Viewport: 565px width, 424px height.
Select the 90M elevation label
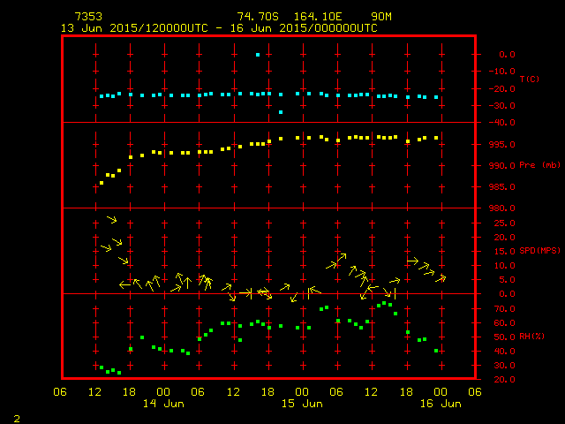pos(382,17)
